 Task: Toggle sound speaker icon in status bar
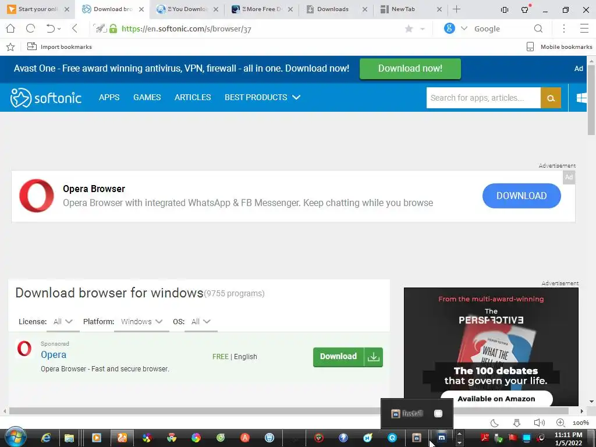pyautogui.click(x=539, y=423)
